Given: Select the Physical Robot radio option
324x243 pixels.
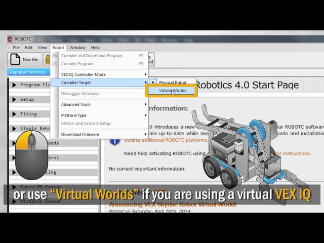Looking at the screenshot, I should point(173,83).
